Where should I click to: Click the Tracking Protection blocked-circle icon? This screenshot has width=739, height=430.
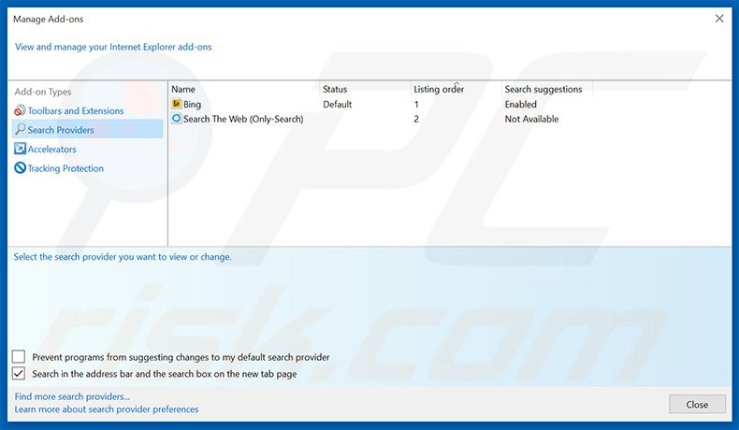20,167
